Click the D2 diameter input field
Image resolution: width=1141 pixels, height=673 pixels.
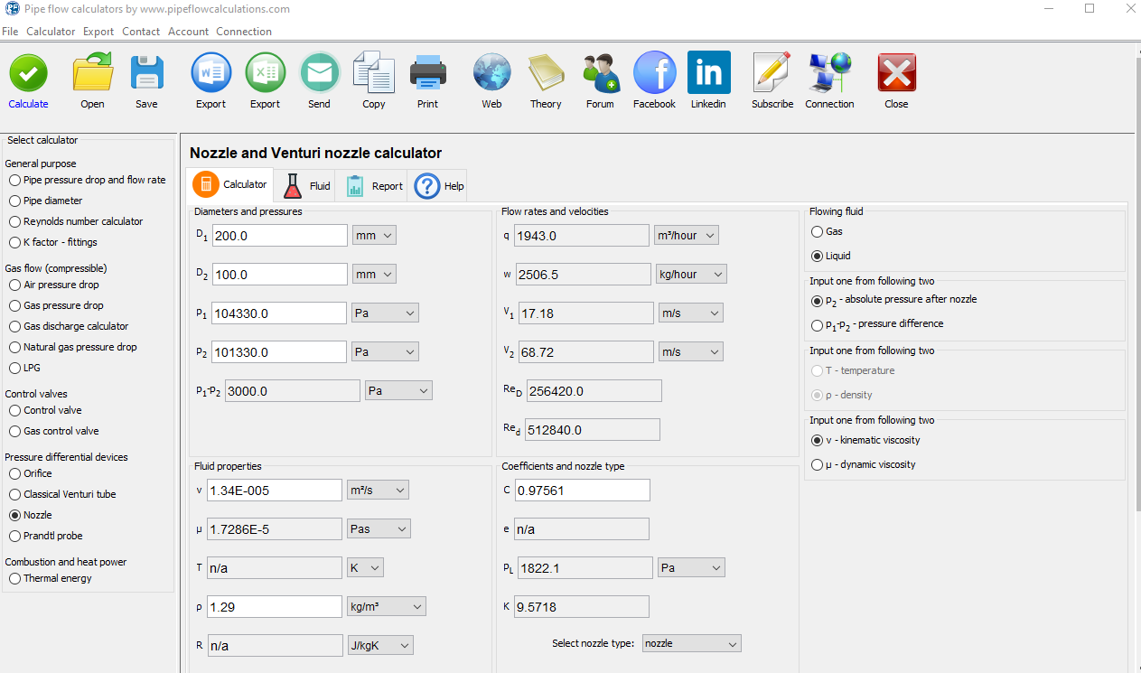tap(279, 274)
